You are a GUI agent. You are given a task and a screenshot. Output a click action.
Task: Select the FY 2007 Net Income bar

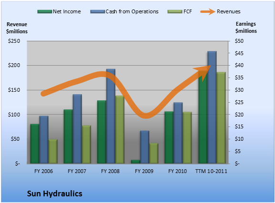point(68,136)
